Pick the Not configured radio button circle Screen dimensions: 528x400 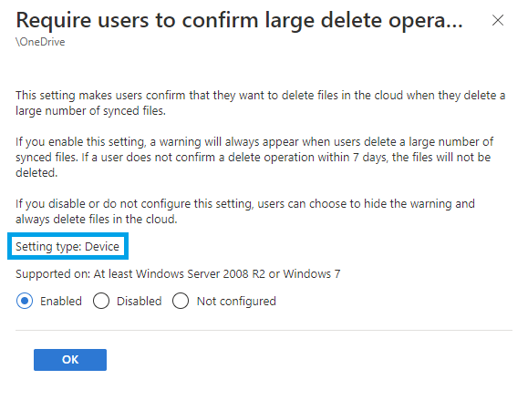[x=181, y=301]
